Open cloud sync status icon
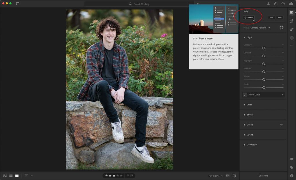Image resolution: width=296 pixels, height=180 pixels. point(291,4)
